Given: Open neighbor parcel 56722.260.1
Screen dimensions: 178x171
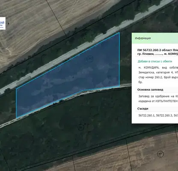Looking at the screenshot, I should (x=146, y=115).
